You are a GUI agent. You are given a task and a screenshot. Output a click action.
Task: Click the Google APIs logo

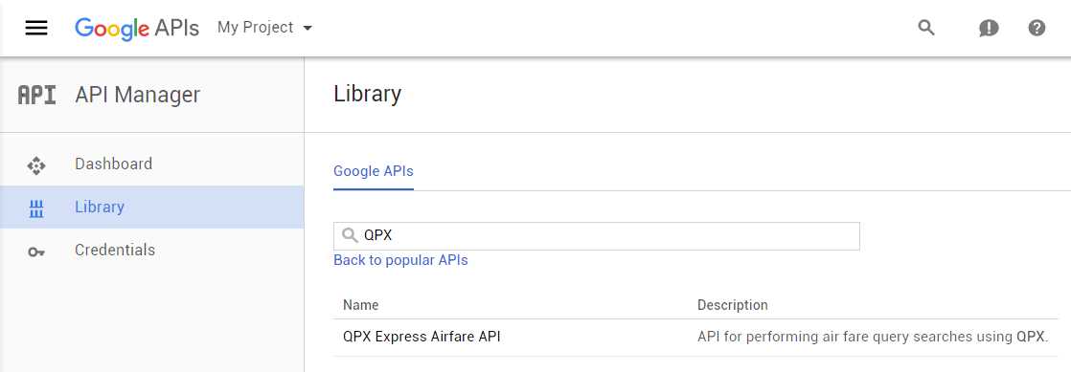137,28
